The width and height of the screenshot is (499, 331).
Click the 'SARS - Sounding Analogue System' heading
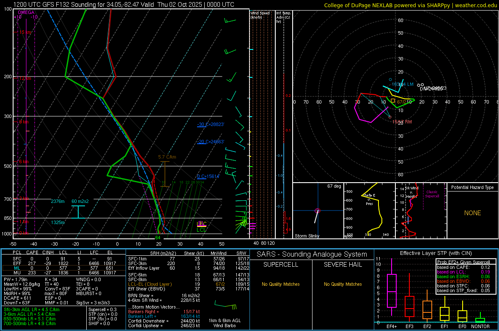(312, 254)
